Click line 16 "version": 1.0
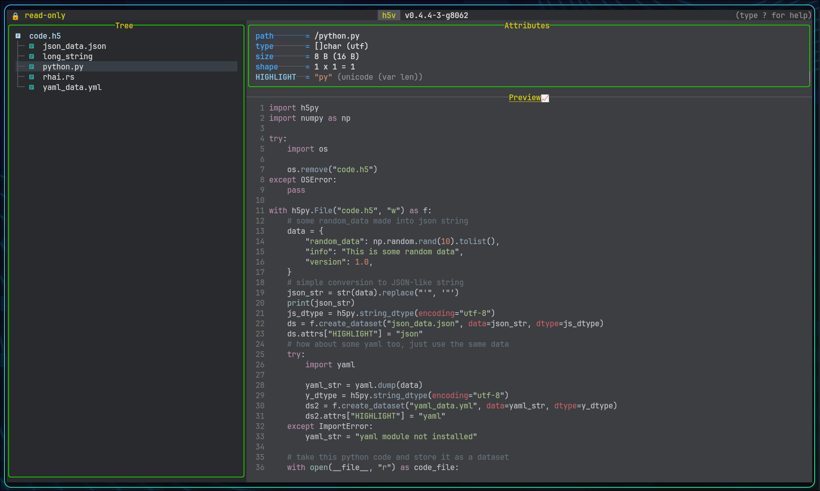The image size is (820, 491). (339, 262)
